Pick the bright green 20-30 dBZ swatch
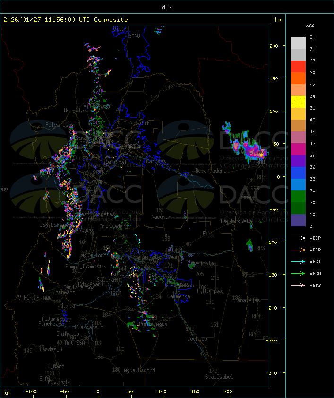 click(298, 197)
